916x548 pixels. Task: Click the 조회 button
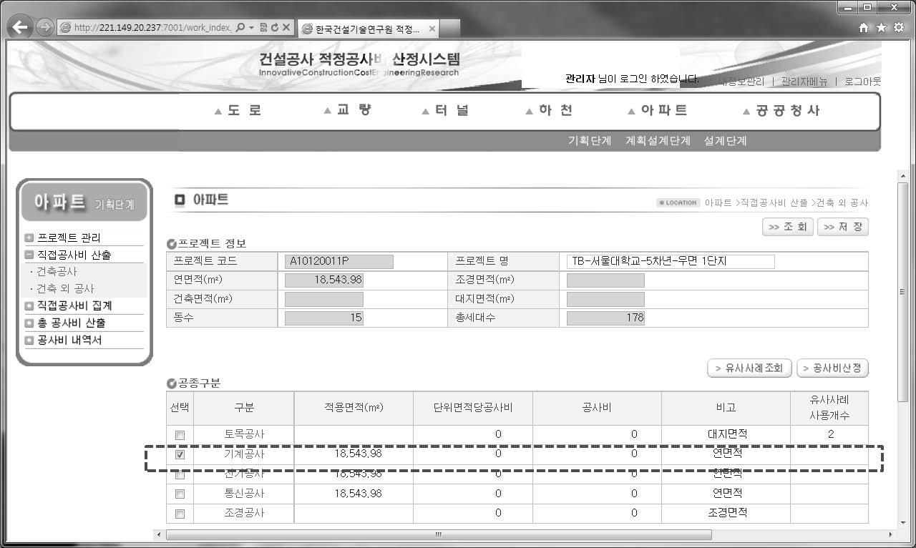788,227
